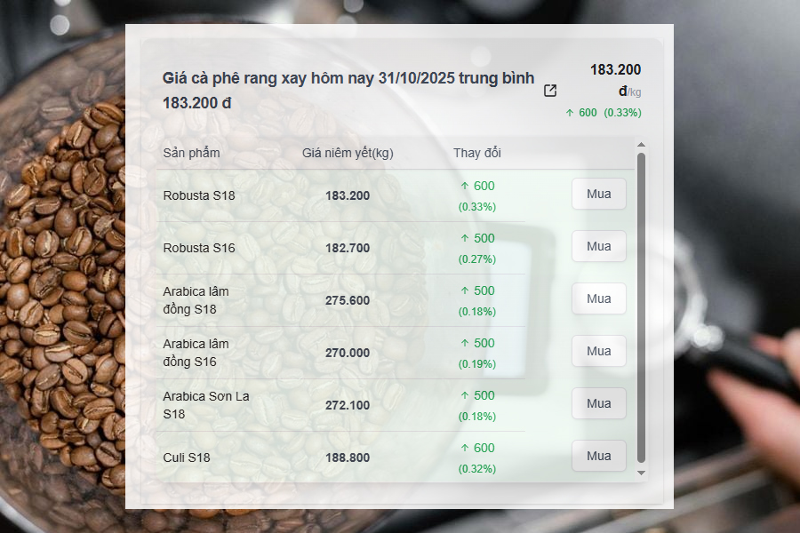The height and width of the screenshot is (533, 800).
Task: Click the Arabica Sơn La S18 product name
Action: tap(206, 405)
